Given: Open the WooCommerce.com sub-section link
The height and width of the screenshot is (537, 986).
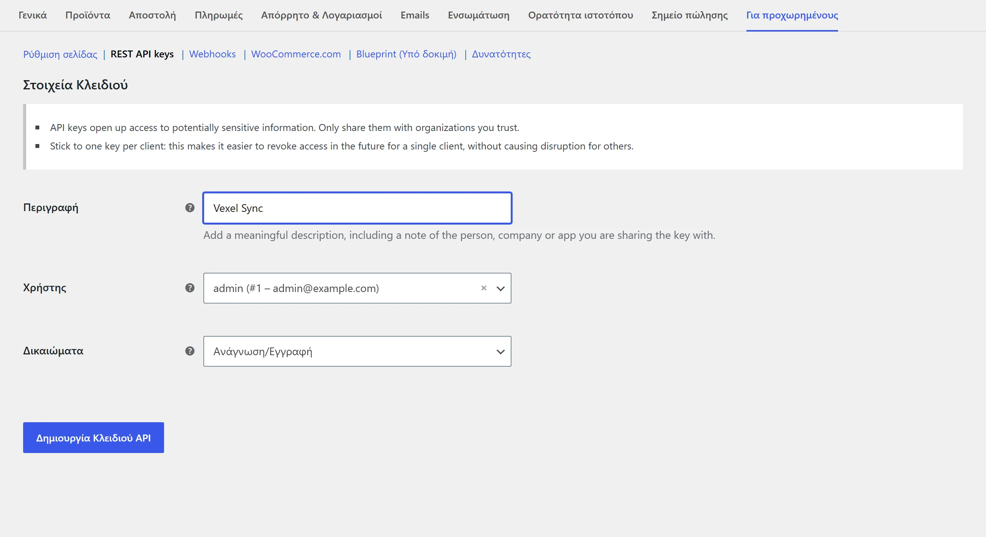Looking at the screenshot, I should point(296,54).
